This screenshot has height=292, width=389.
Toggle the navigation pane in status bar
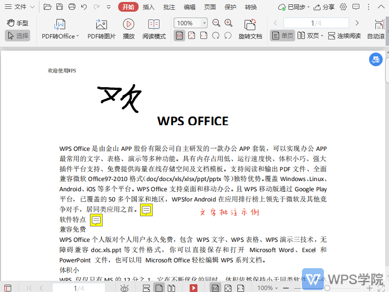8,288
